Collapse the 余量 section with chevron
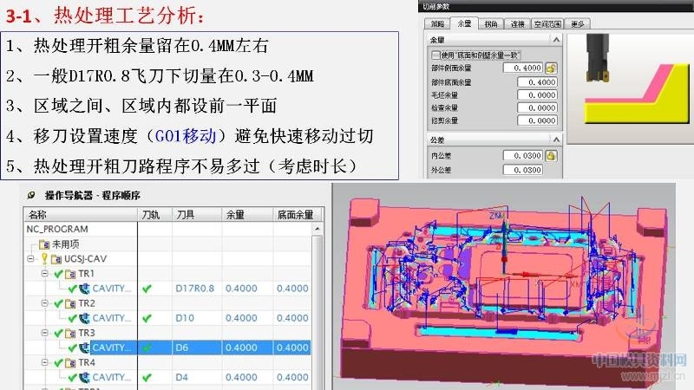Screen dimensions: 694x390 554,40
